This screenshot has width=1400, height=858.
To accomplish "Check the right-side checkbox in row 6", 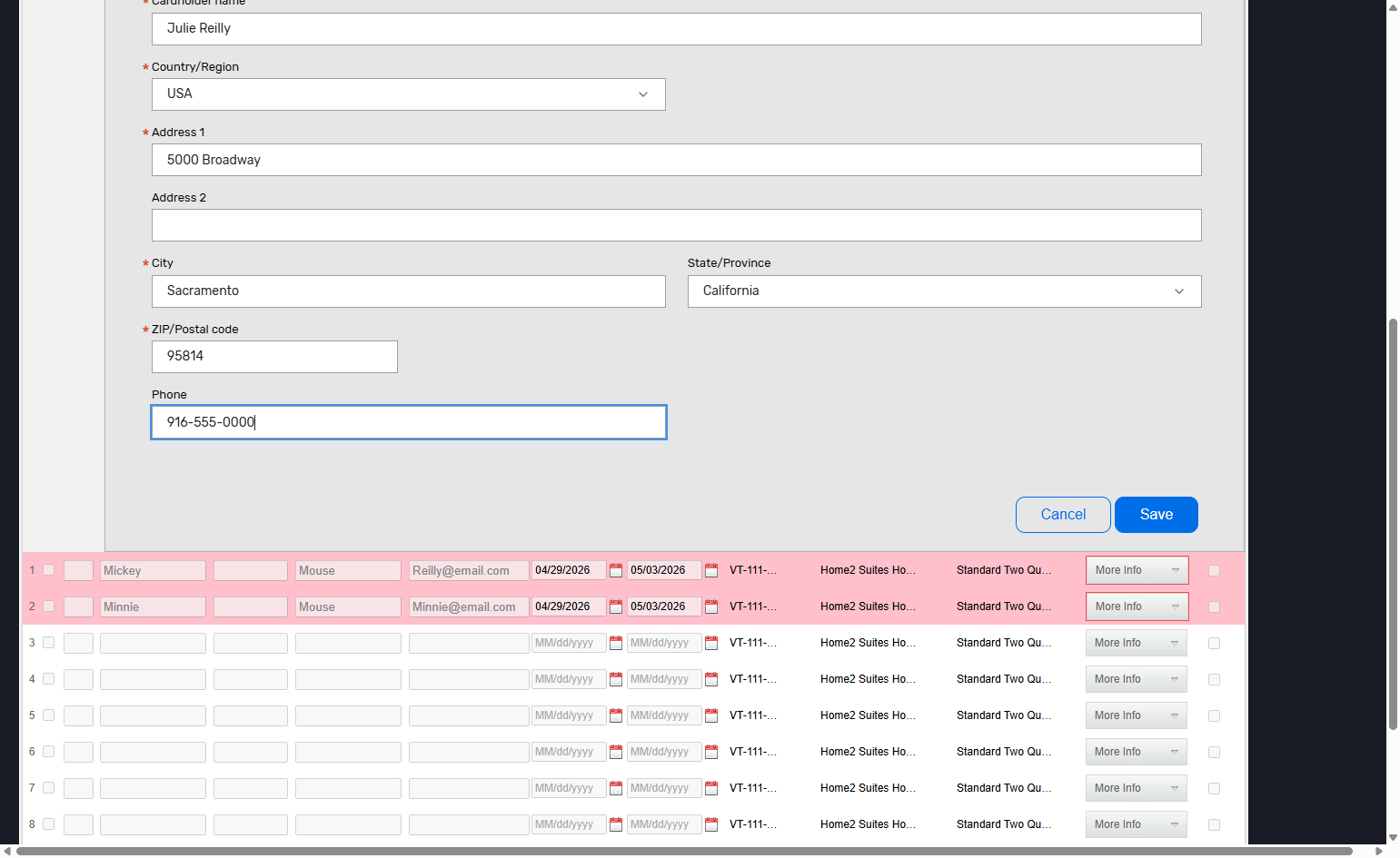I will tap(1214, 752).
